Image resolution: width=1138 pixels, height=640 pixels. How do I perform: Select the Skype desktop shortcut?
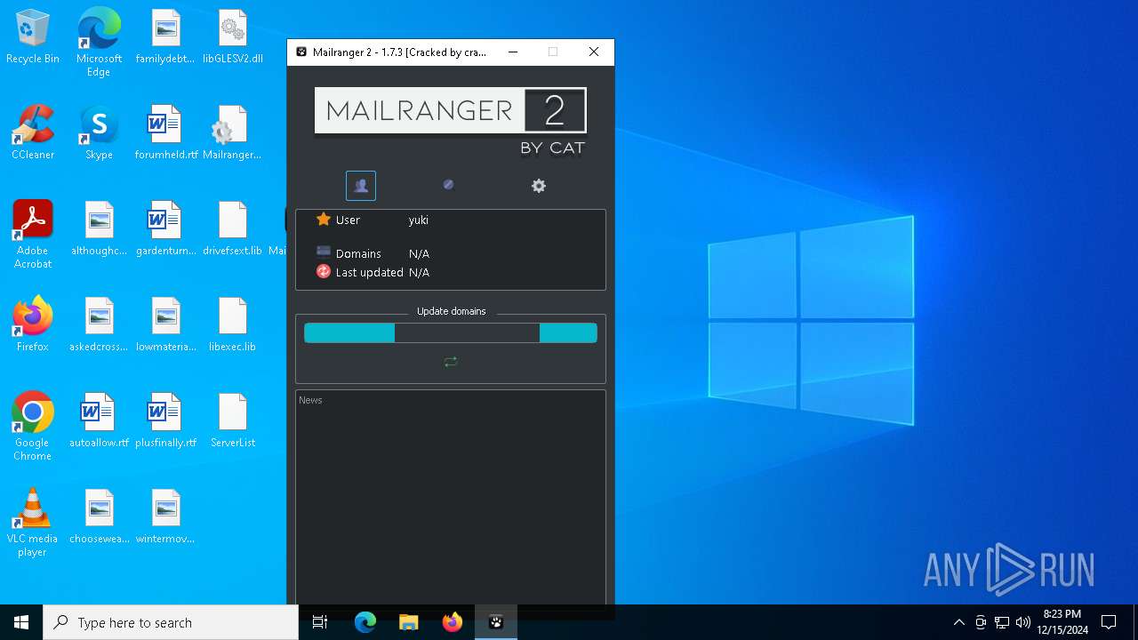click(x=99, y=133)
